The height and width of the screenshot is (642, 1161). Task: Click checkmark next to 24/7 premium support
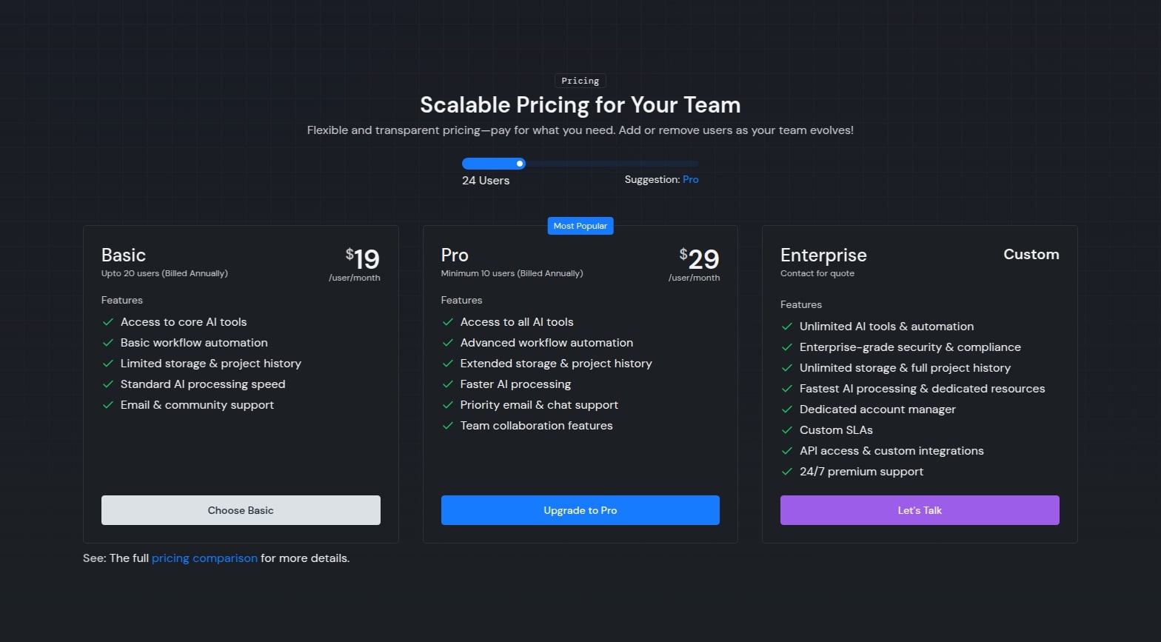click(787, 472)
